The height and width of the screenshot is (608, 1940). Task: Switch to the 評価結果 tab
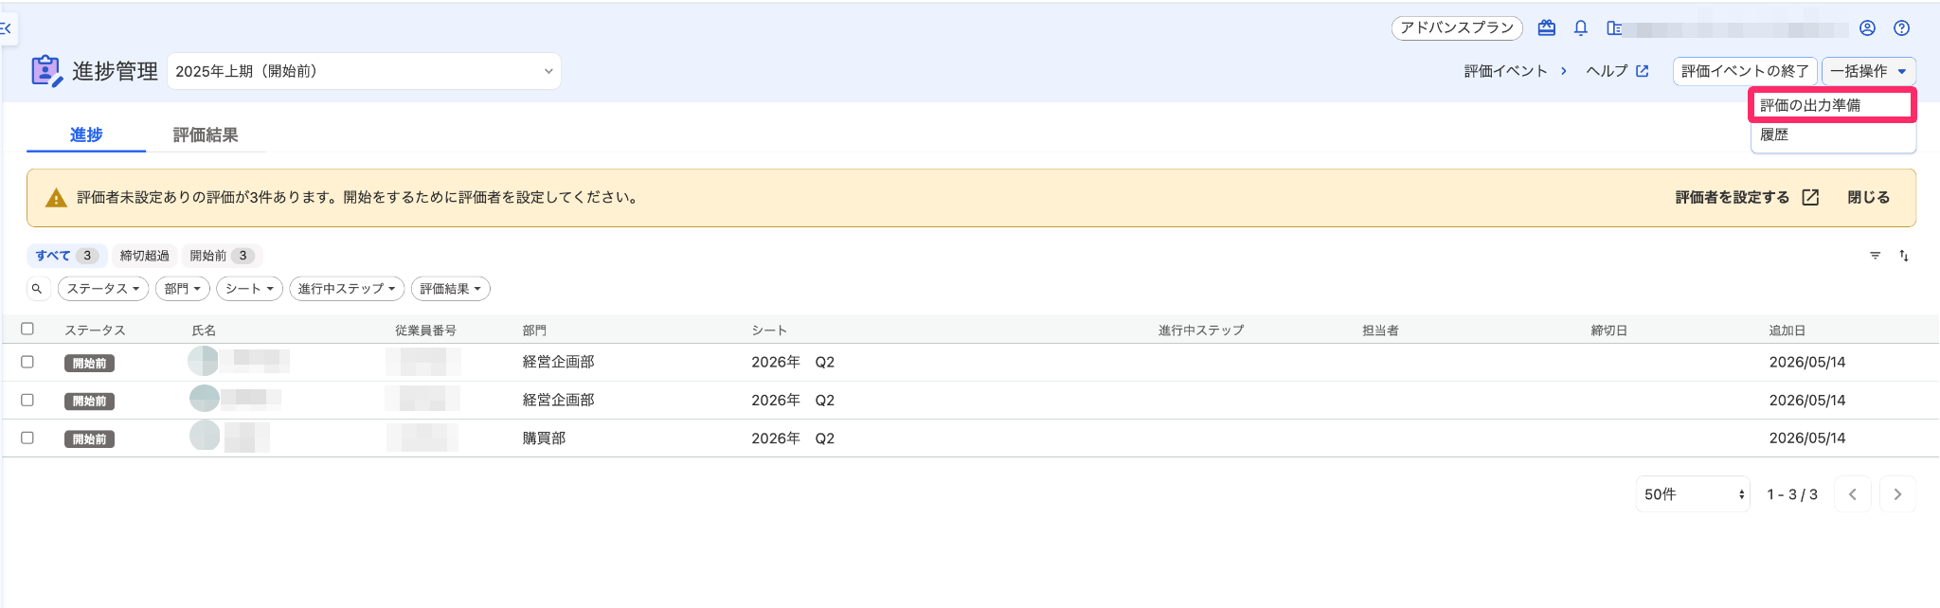[x=206, y=134]
